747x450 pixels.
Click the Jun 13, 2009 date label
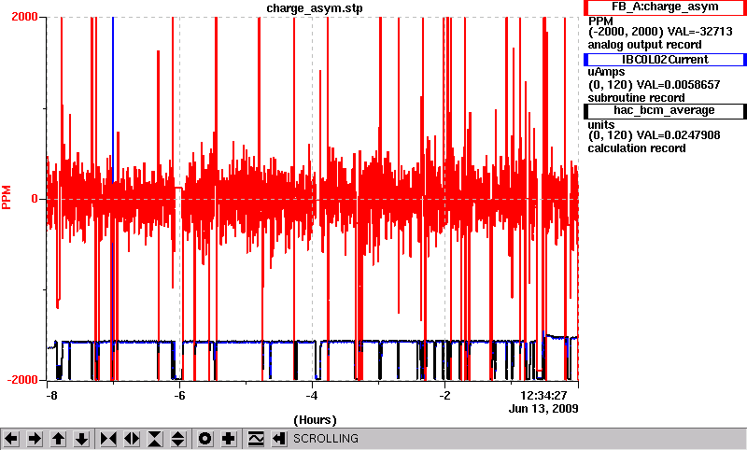[x=543, y=409]
